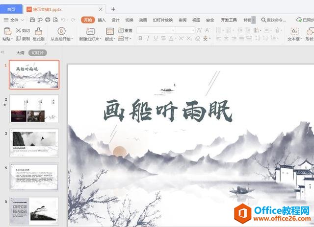The image size is (314, 227).
Task: Open Print Preview icon
Action: pyautogui.click(x=55, y=20)
